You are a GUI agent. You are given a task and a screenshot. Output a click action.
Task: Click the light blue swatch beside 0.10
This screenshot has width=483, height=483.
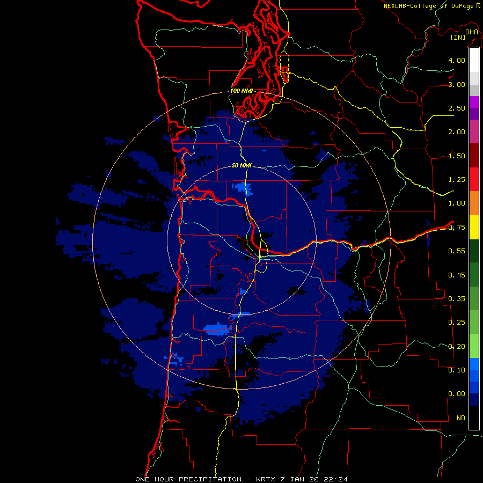pos(474,364)
